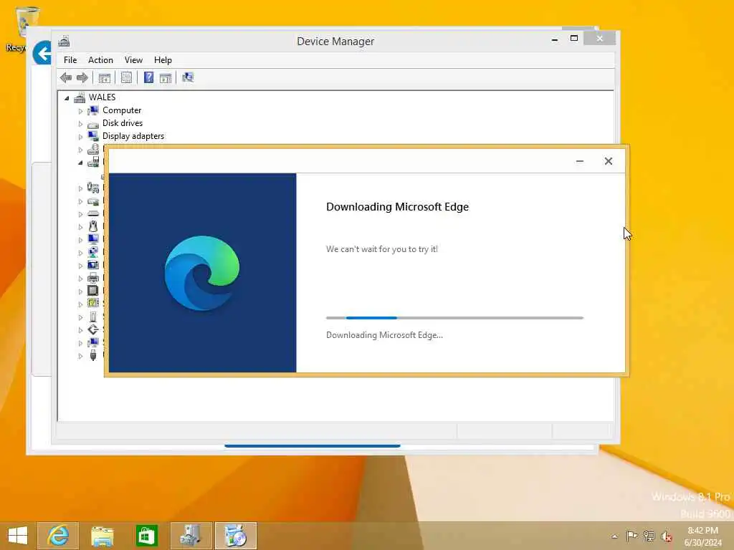The height and width of the screenshot is (550, 734).
Task: Select the WALES computer name
Action: coord(102,97)
